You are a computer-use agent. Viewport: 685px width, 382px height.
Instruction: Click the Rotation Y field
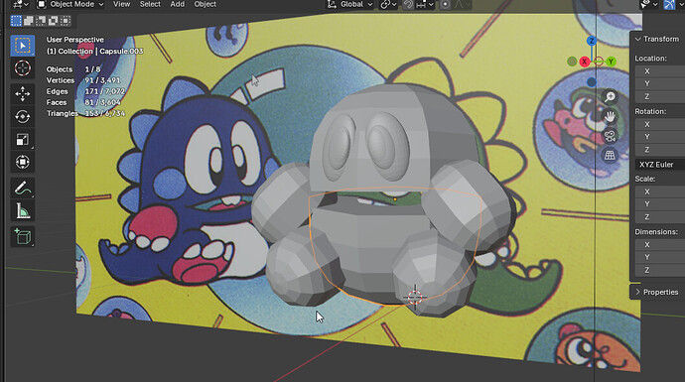point(659,137)
